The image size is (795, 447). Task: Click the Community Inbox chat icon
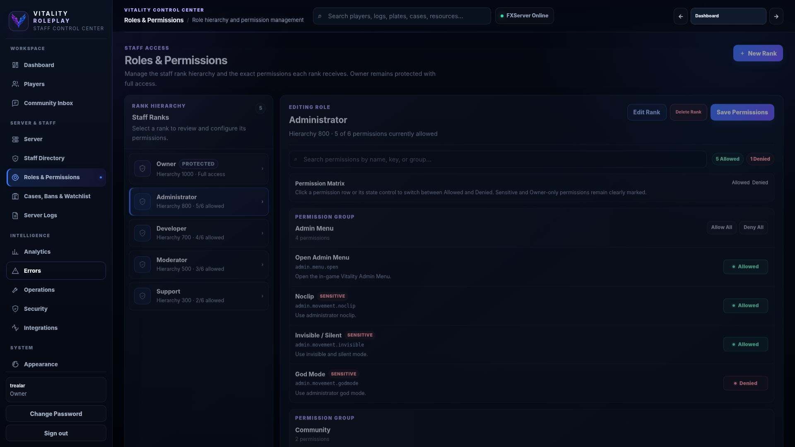(15, 103)
